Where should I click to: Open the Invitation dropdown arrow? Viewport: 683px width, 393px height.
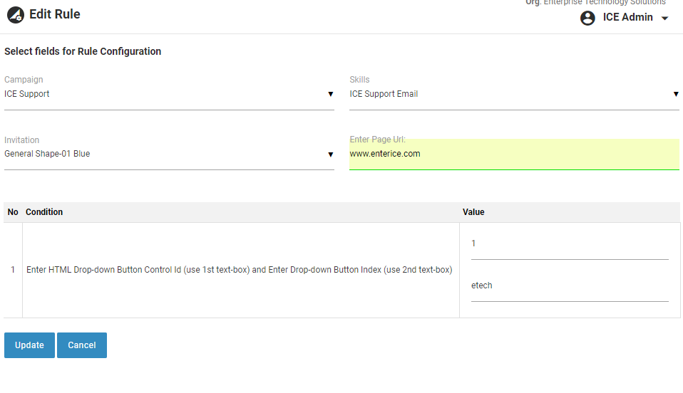pos(330,154)
